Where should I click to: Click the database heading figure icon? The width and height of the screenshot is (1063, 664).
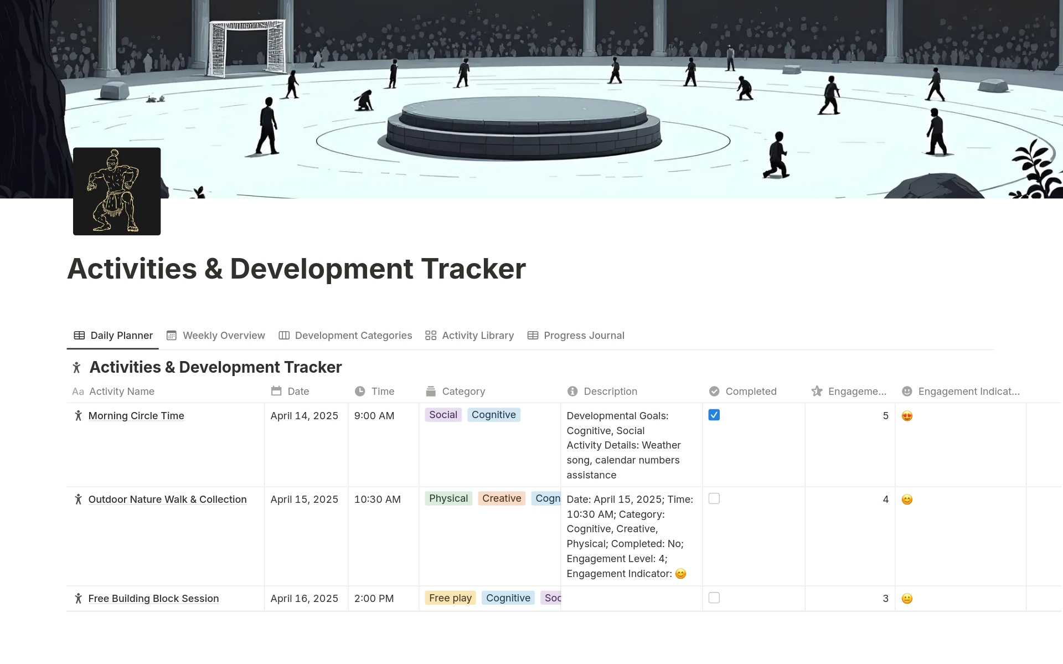(77, 367)
